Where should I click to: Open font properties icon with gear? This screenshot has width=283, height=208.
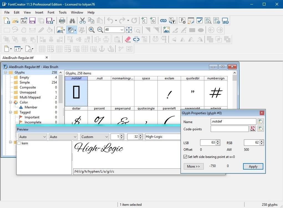pos(182,21)
